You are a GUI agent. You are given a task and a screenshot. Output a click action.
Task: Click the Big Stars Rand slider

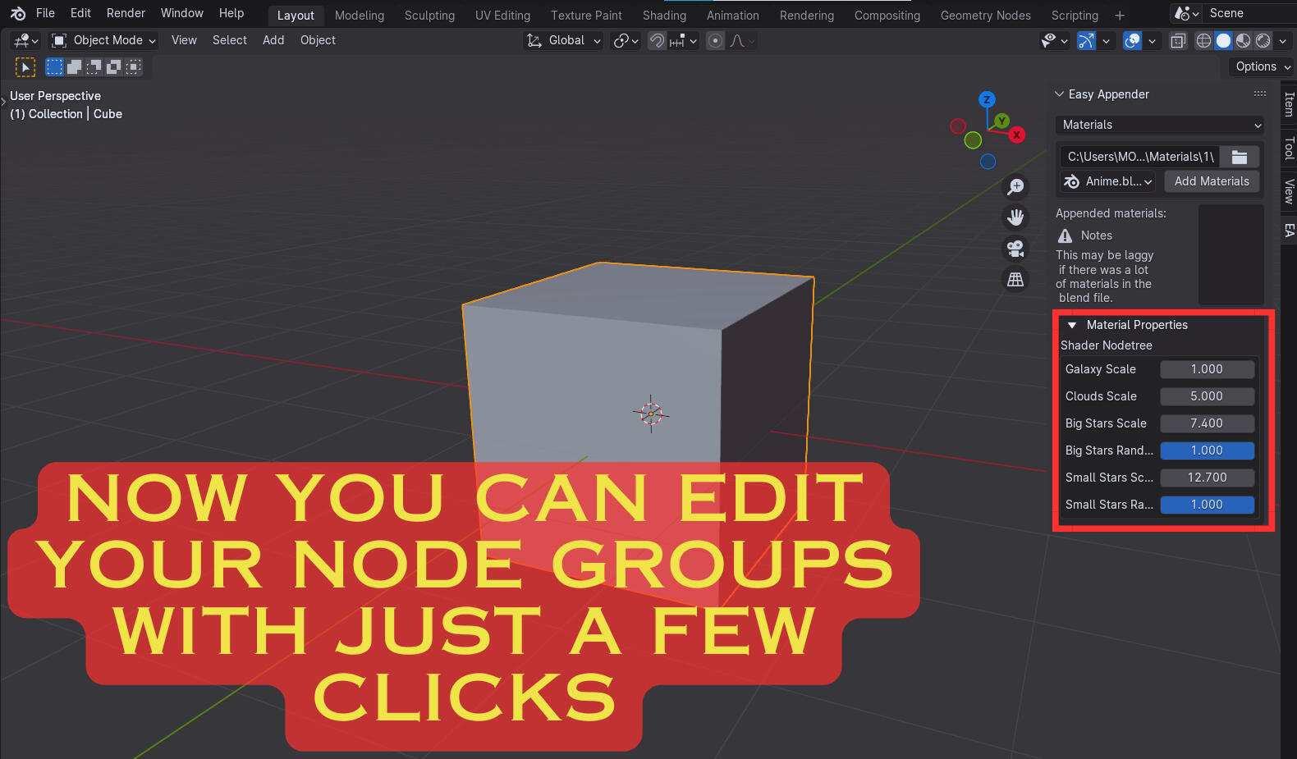pyautogui.click(x=1207, y=450)
